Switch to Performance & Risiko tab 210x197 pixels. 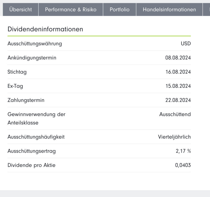click(x=71, y=9)
